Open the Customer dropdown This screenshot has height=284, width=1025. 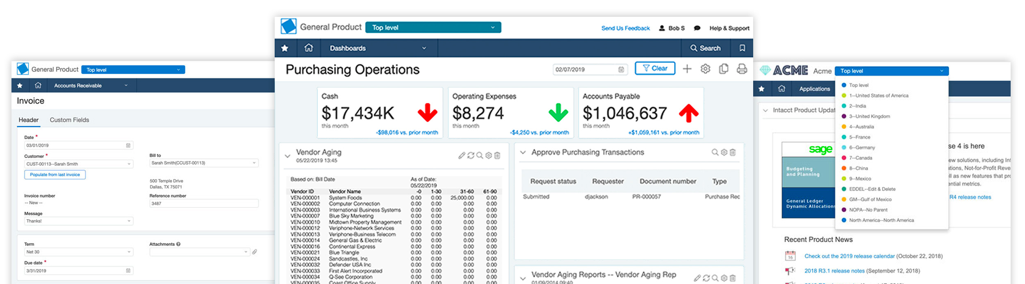click(x=79, y=164)
